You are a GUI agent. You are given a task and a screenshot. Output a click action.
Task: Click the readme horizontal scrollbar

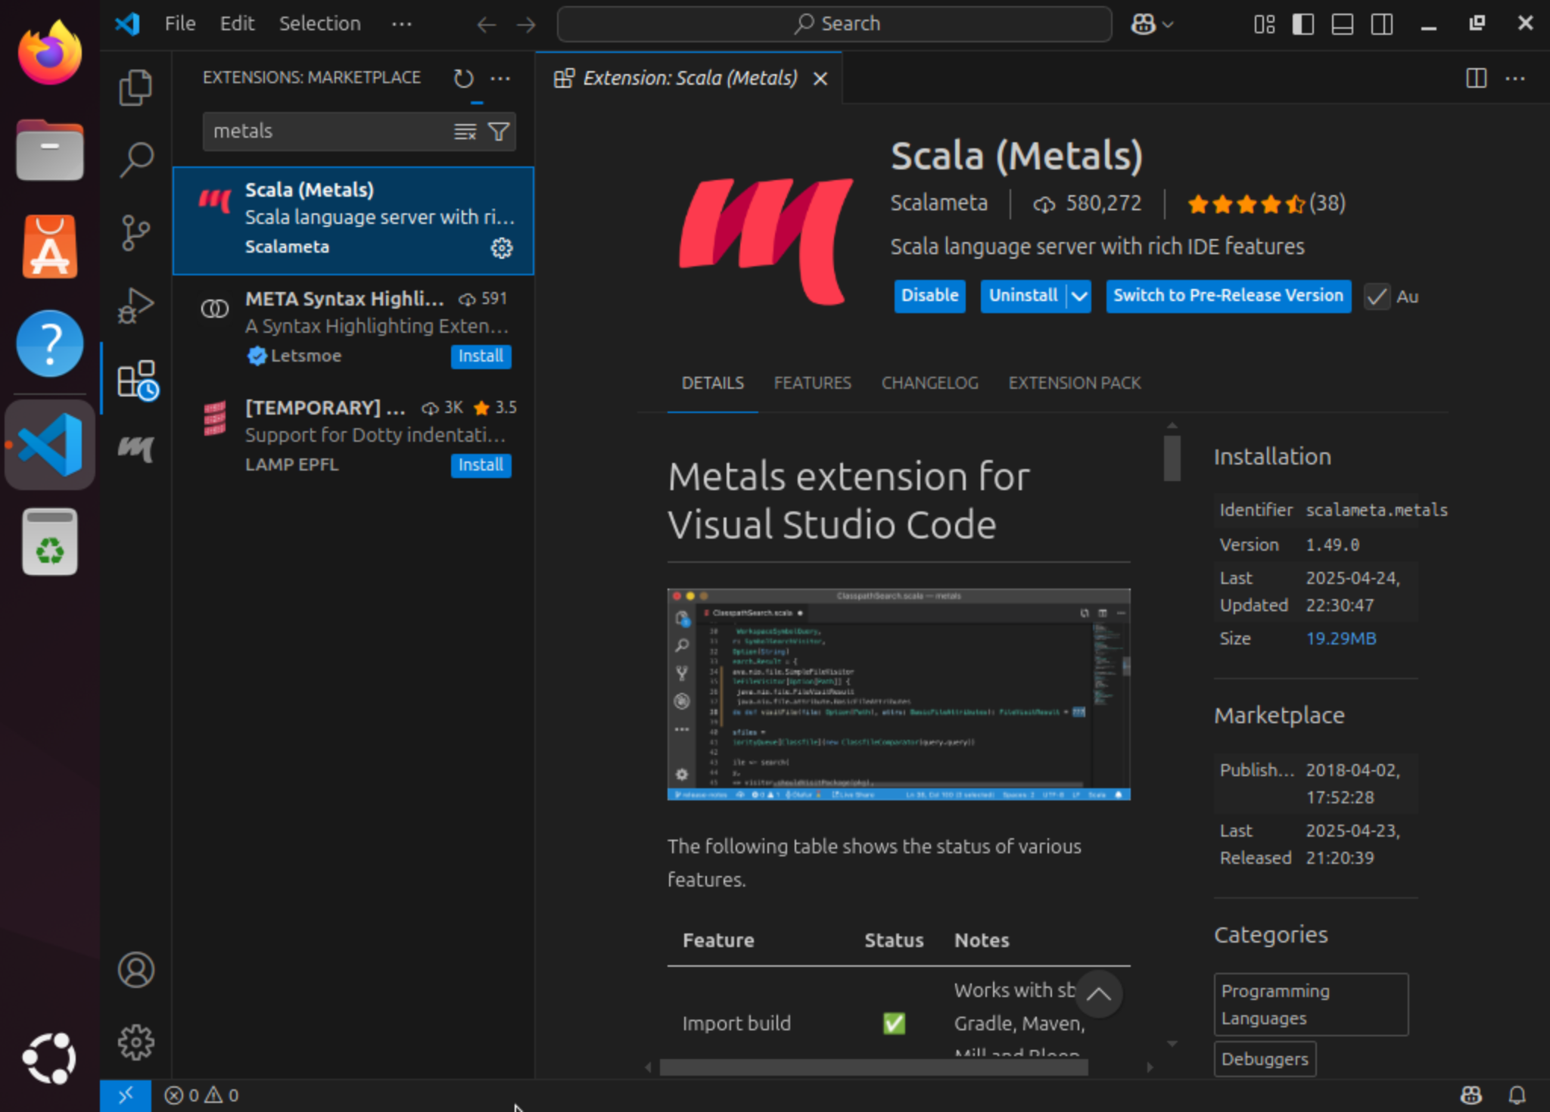[873, 1067]
